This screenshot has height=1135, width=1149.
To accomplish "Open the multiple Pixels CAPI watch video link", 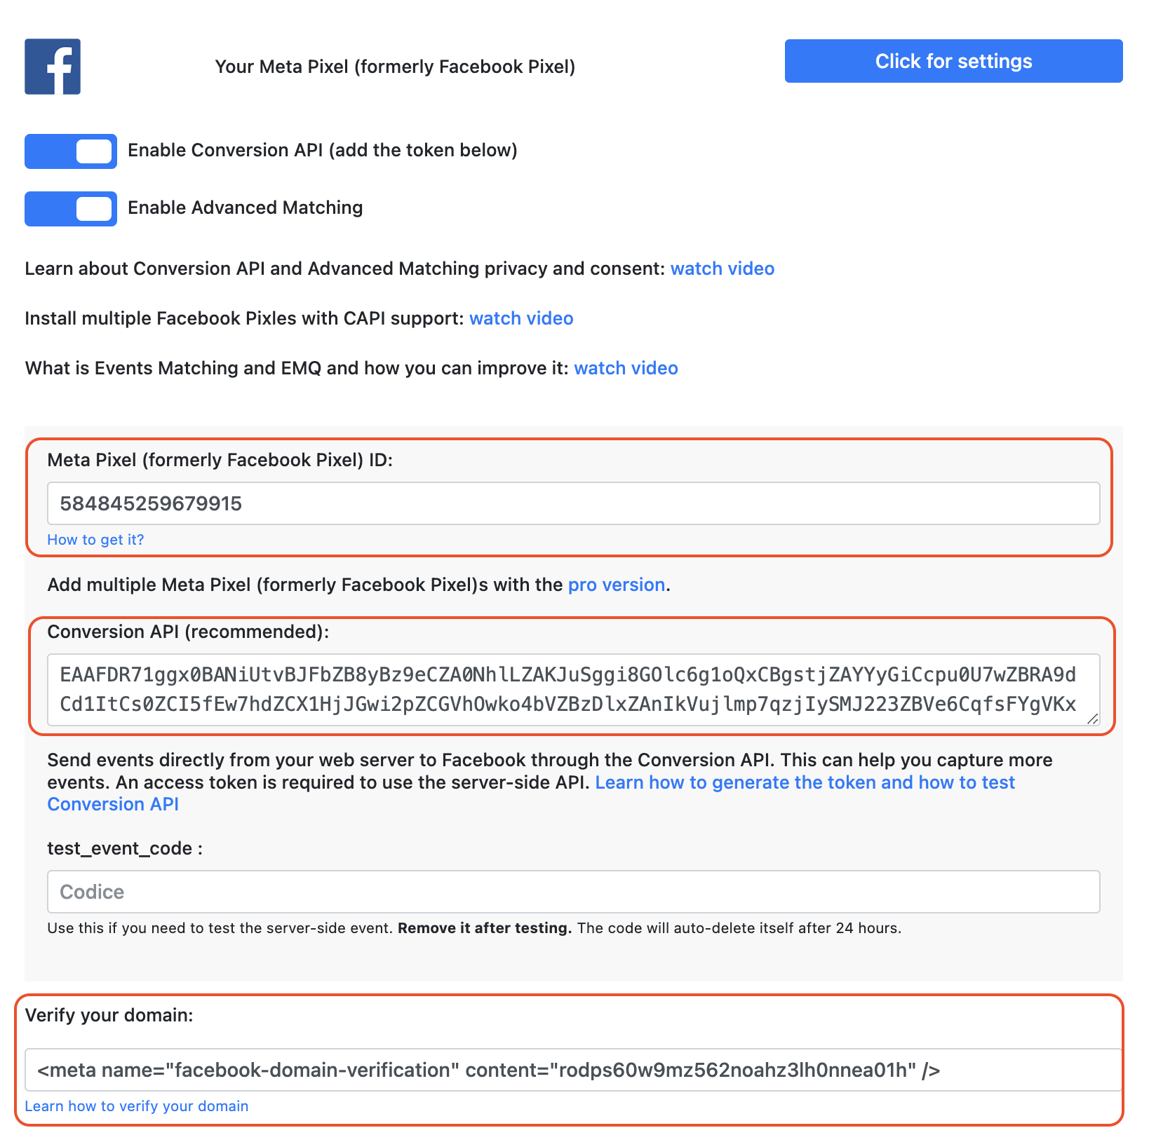I will tap(521, 318).
